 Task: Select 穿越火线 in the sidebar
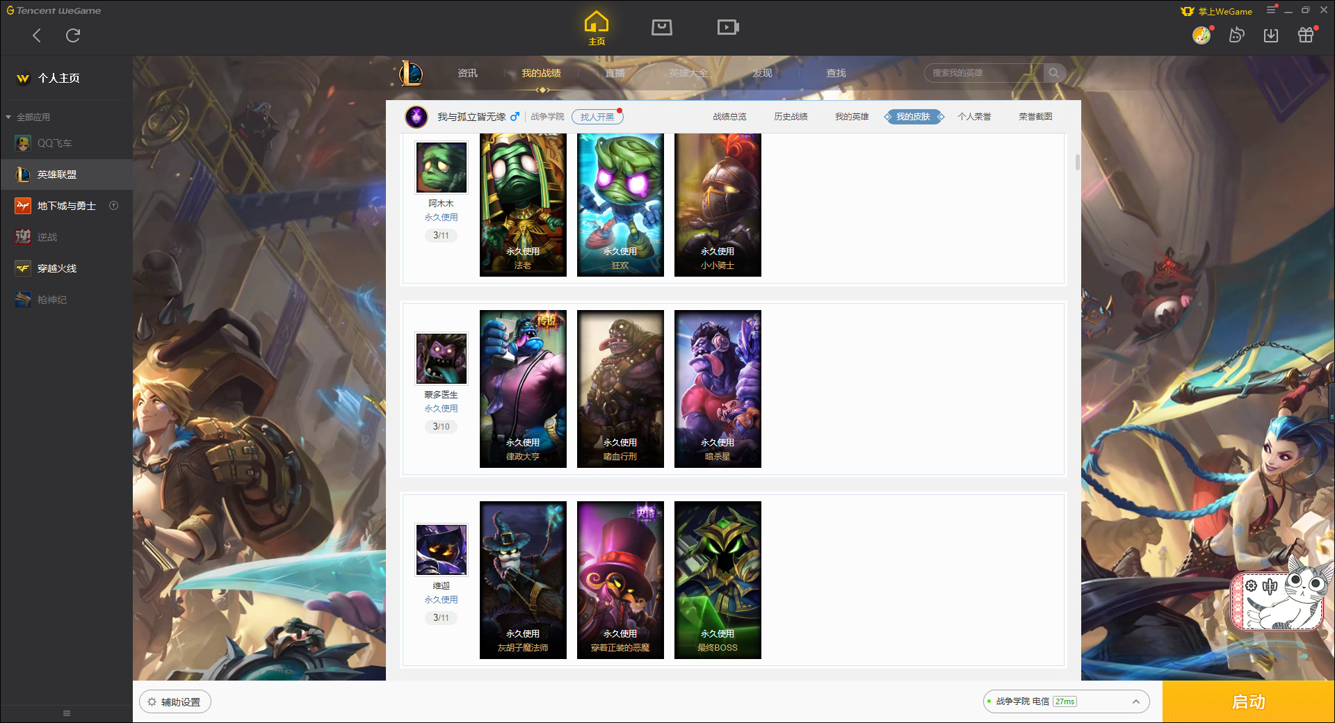pos(67,268)
